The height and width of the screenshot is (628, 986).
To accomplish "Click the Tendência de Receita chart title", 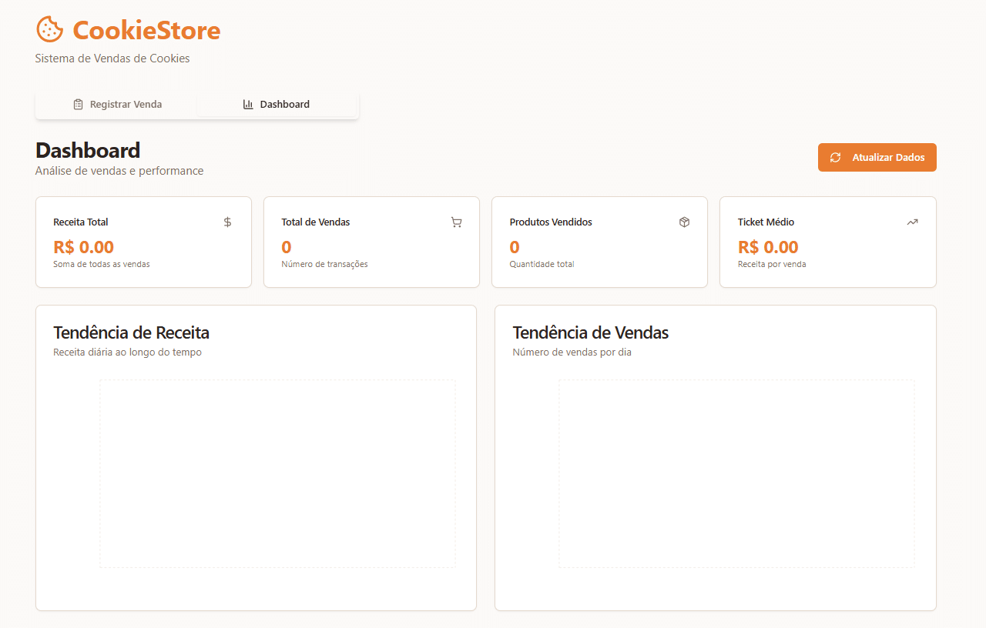I will 131,332.
